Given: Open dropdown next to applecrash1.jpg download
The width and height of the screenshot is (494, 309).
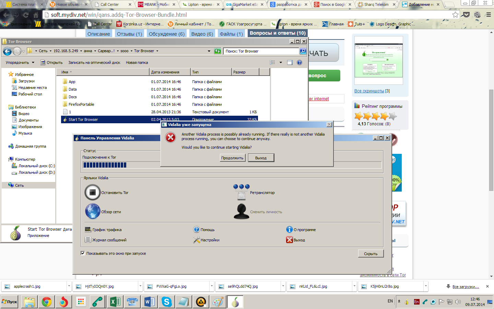Looking at the screenshot, I should (x=69, y=286).
